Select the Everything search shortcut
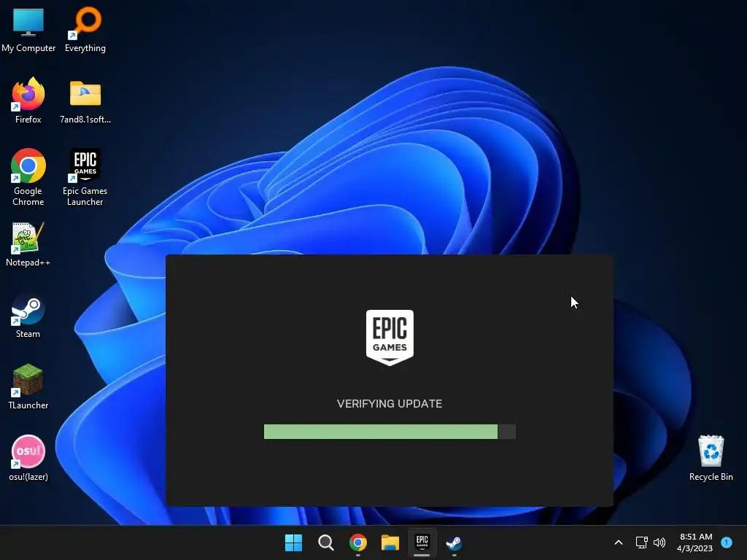 85,29
